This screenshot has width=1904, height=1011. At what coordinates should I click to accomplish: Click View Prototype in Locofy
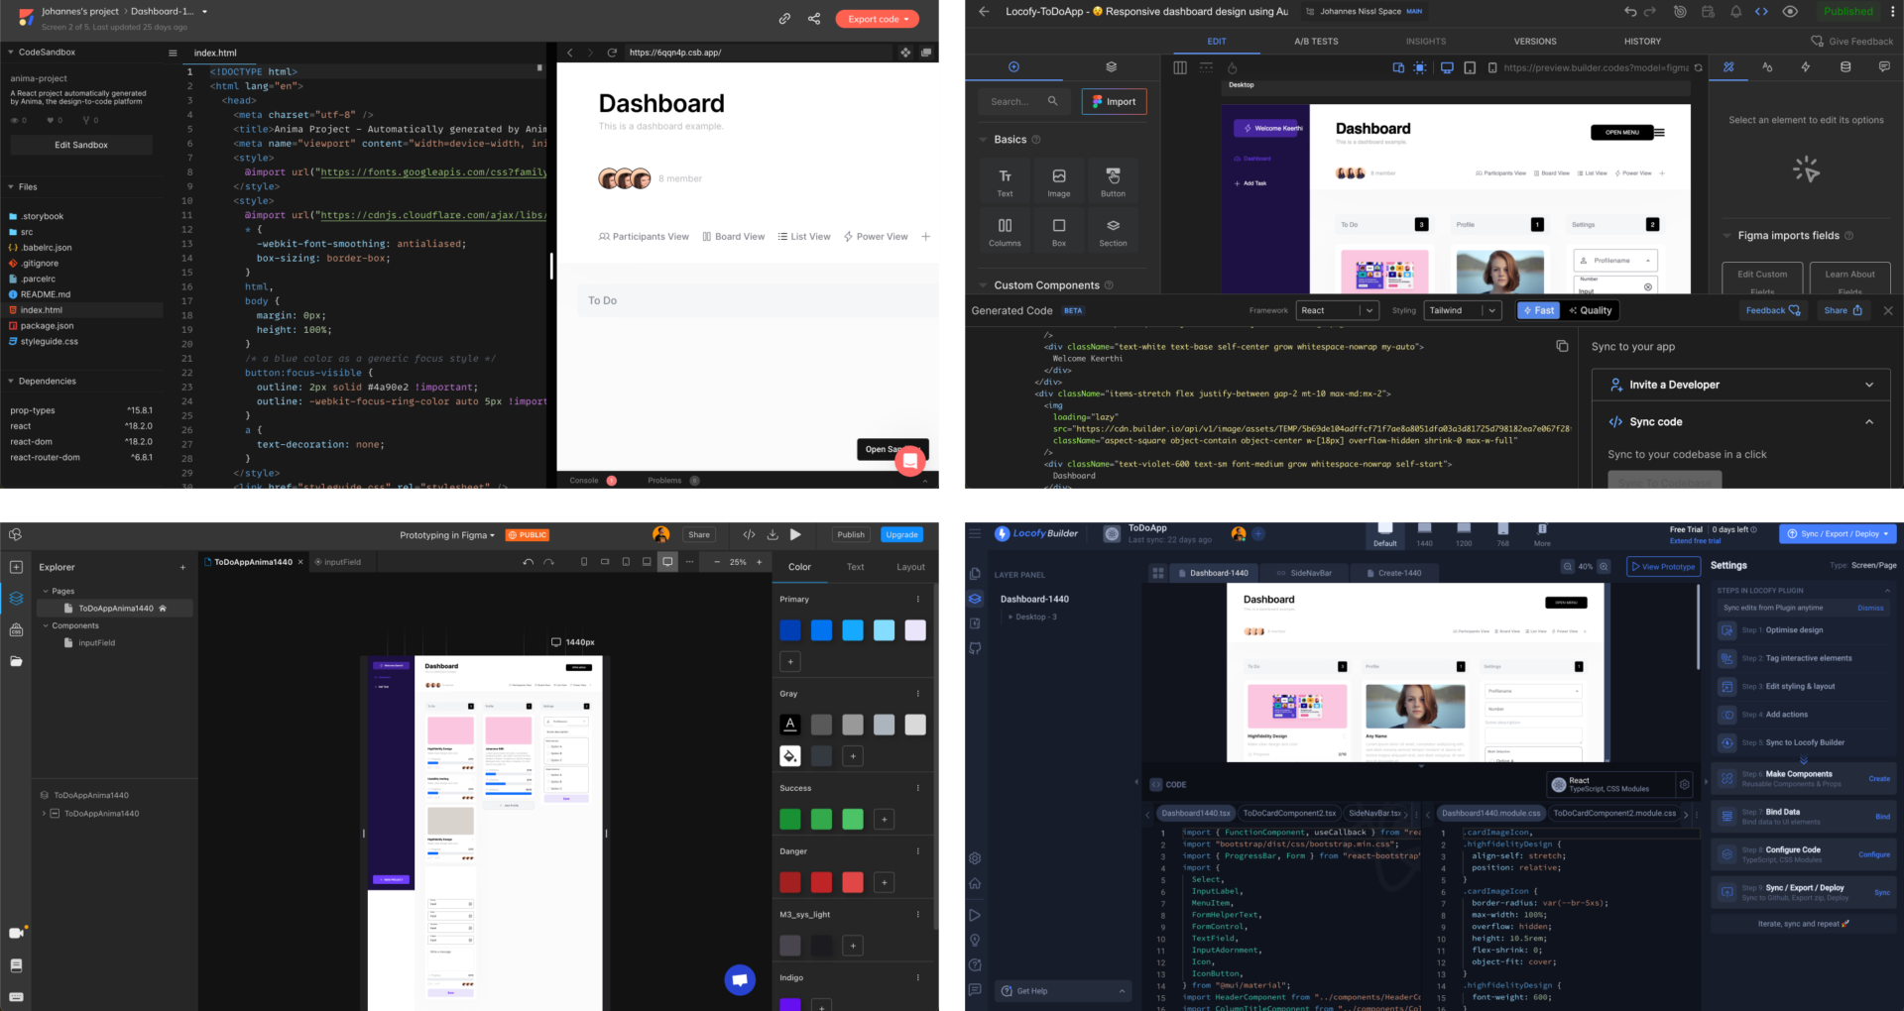pos(1662,566)
